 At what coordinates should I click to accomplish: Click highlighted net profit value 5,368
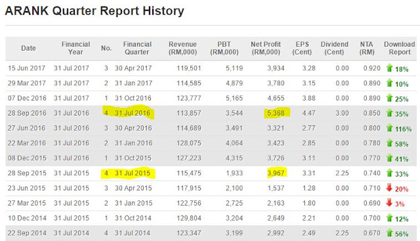coord(276,113)
